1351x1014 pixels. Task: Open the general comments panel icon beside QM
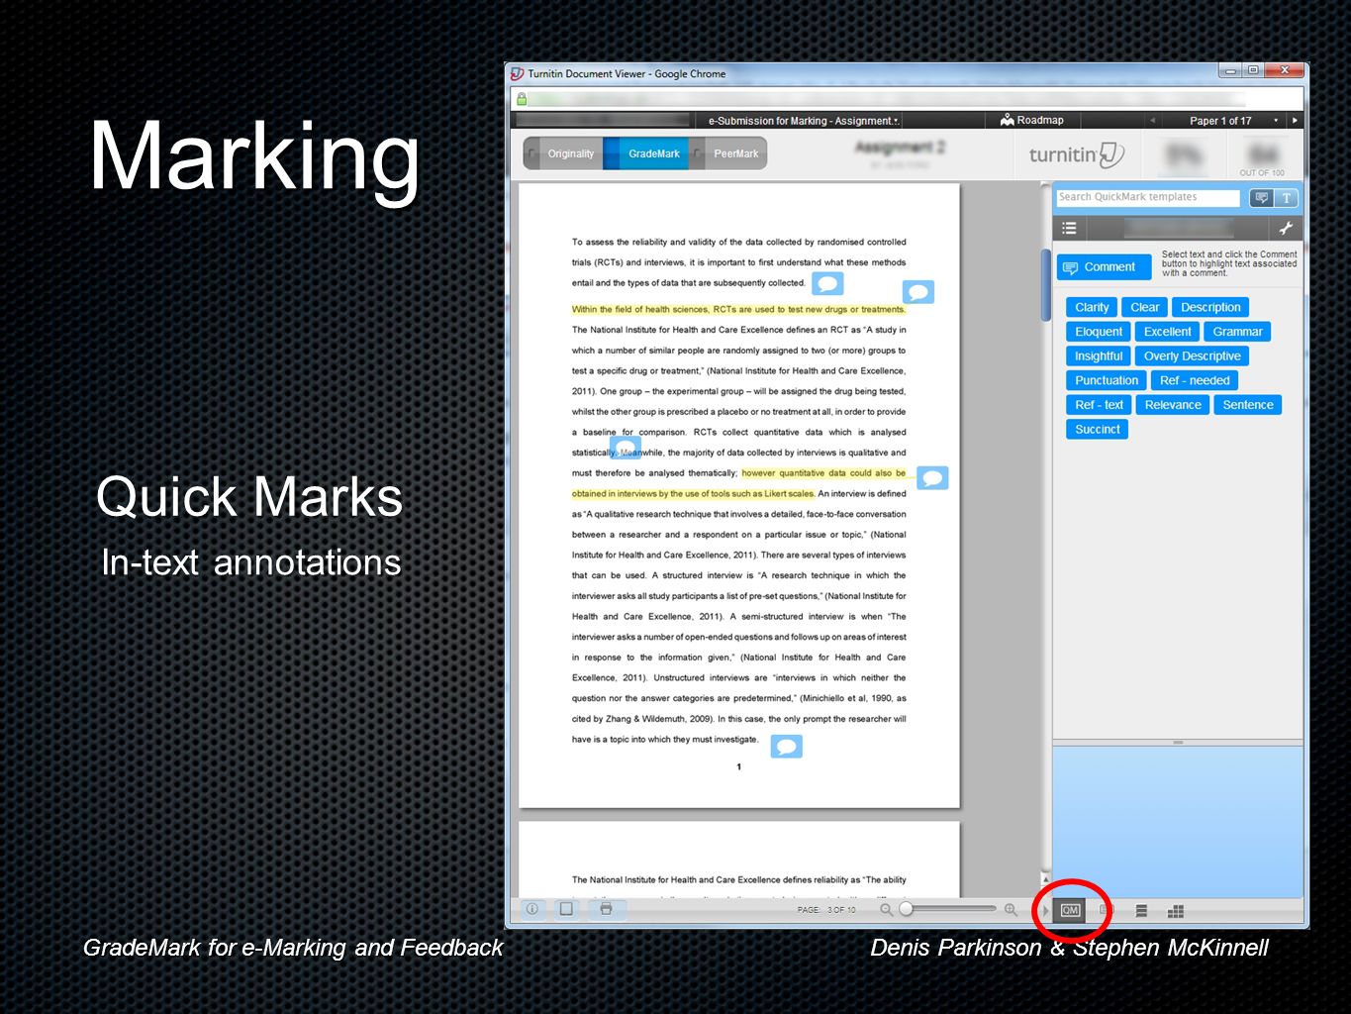pyautogui.click(x=1107, y=910)
